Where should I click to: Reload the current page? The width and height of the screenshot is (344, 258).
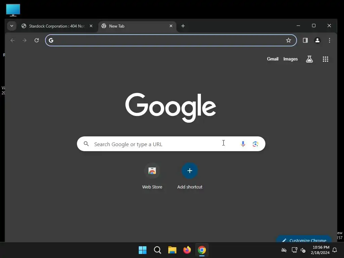pyautogui.click(x=37, y=40)
